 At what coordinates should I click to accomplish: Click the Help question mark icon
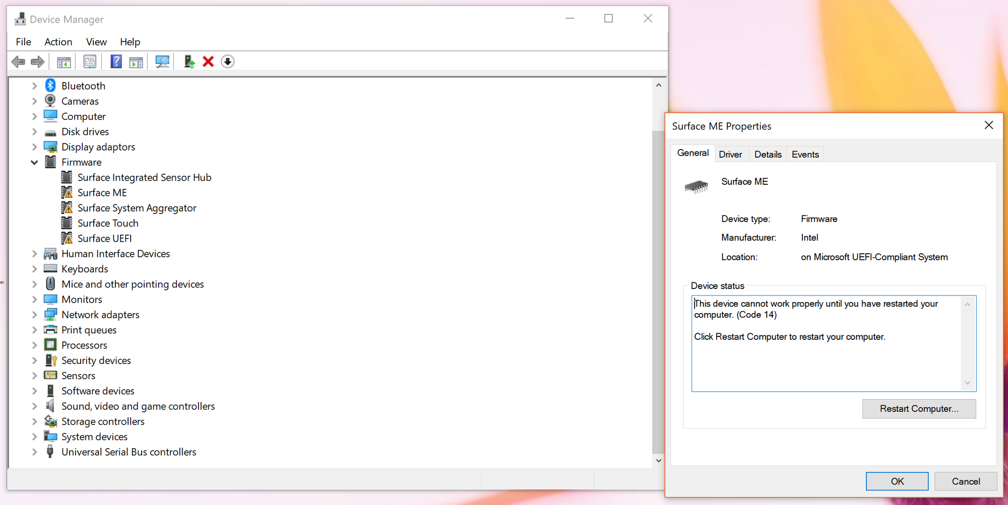pyautogui.click(x=116, y=61)
